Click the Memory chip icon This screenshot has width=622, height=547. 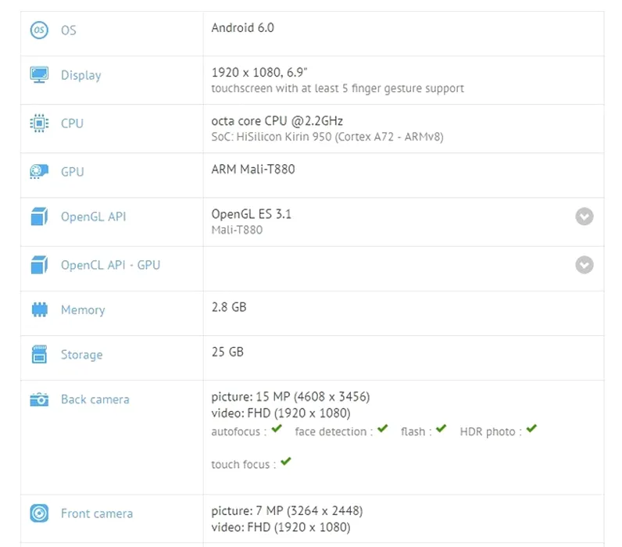39,309
